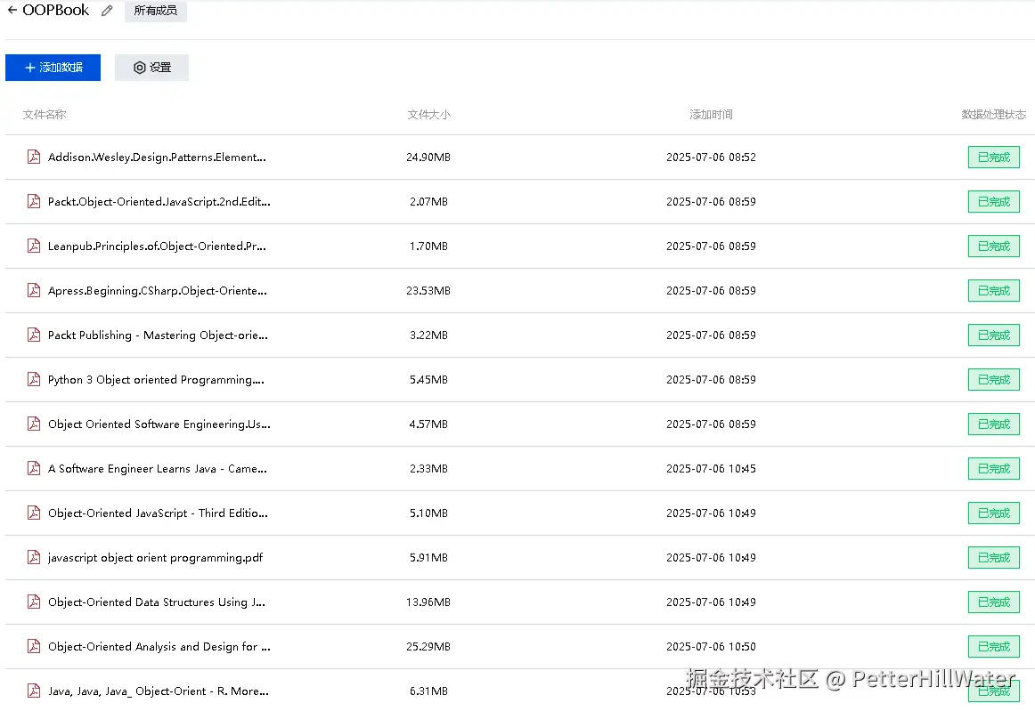Click 已完成 status for Python 3 Object oriented row

(x=993, y=380)
